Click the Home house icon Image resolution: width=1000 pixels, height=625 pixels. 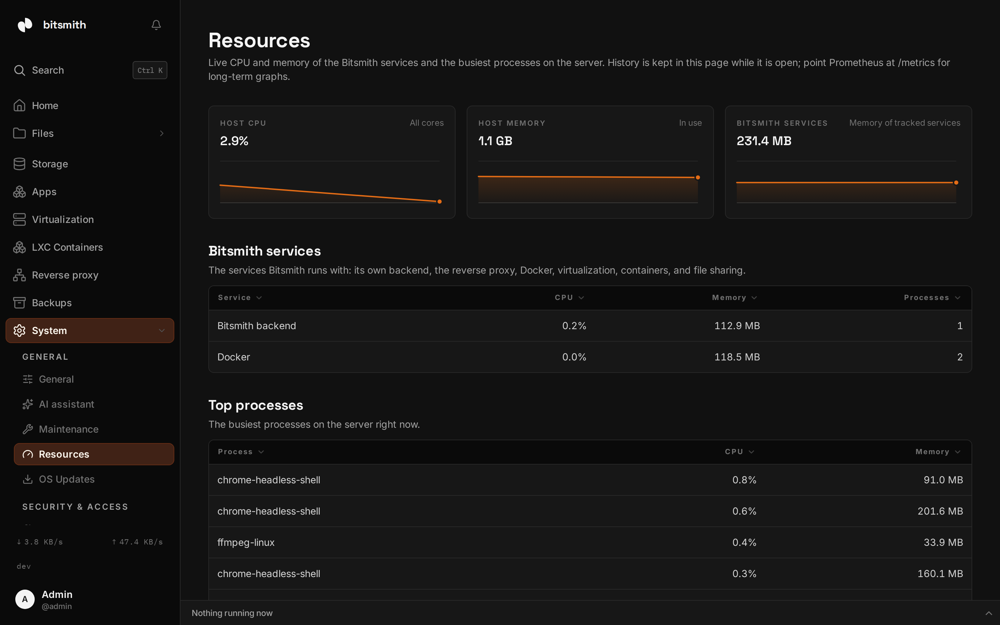[19, 106]
